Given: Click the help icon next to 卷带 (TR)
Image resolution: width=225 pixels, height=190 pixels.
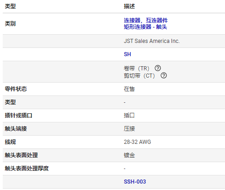Looking at the screenshot, I should 158,68.
